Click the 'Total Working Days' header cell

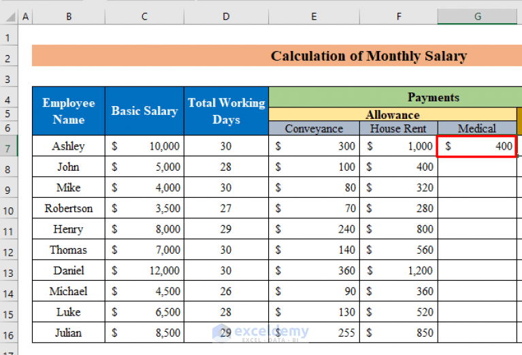tap(226, 111)
